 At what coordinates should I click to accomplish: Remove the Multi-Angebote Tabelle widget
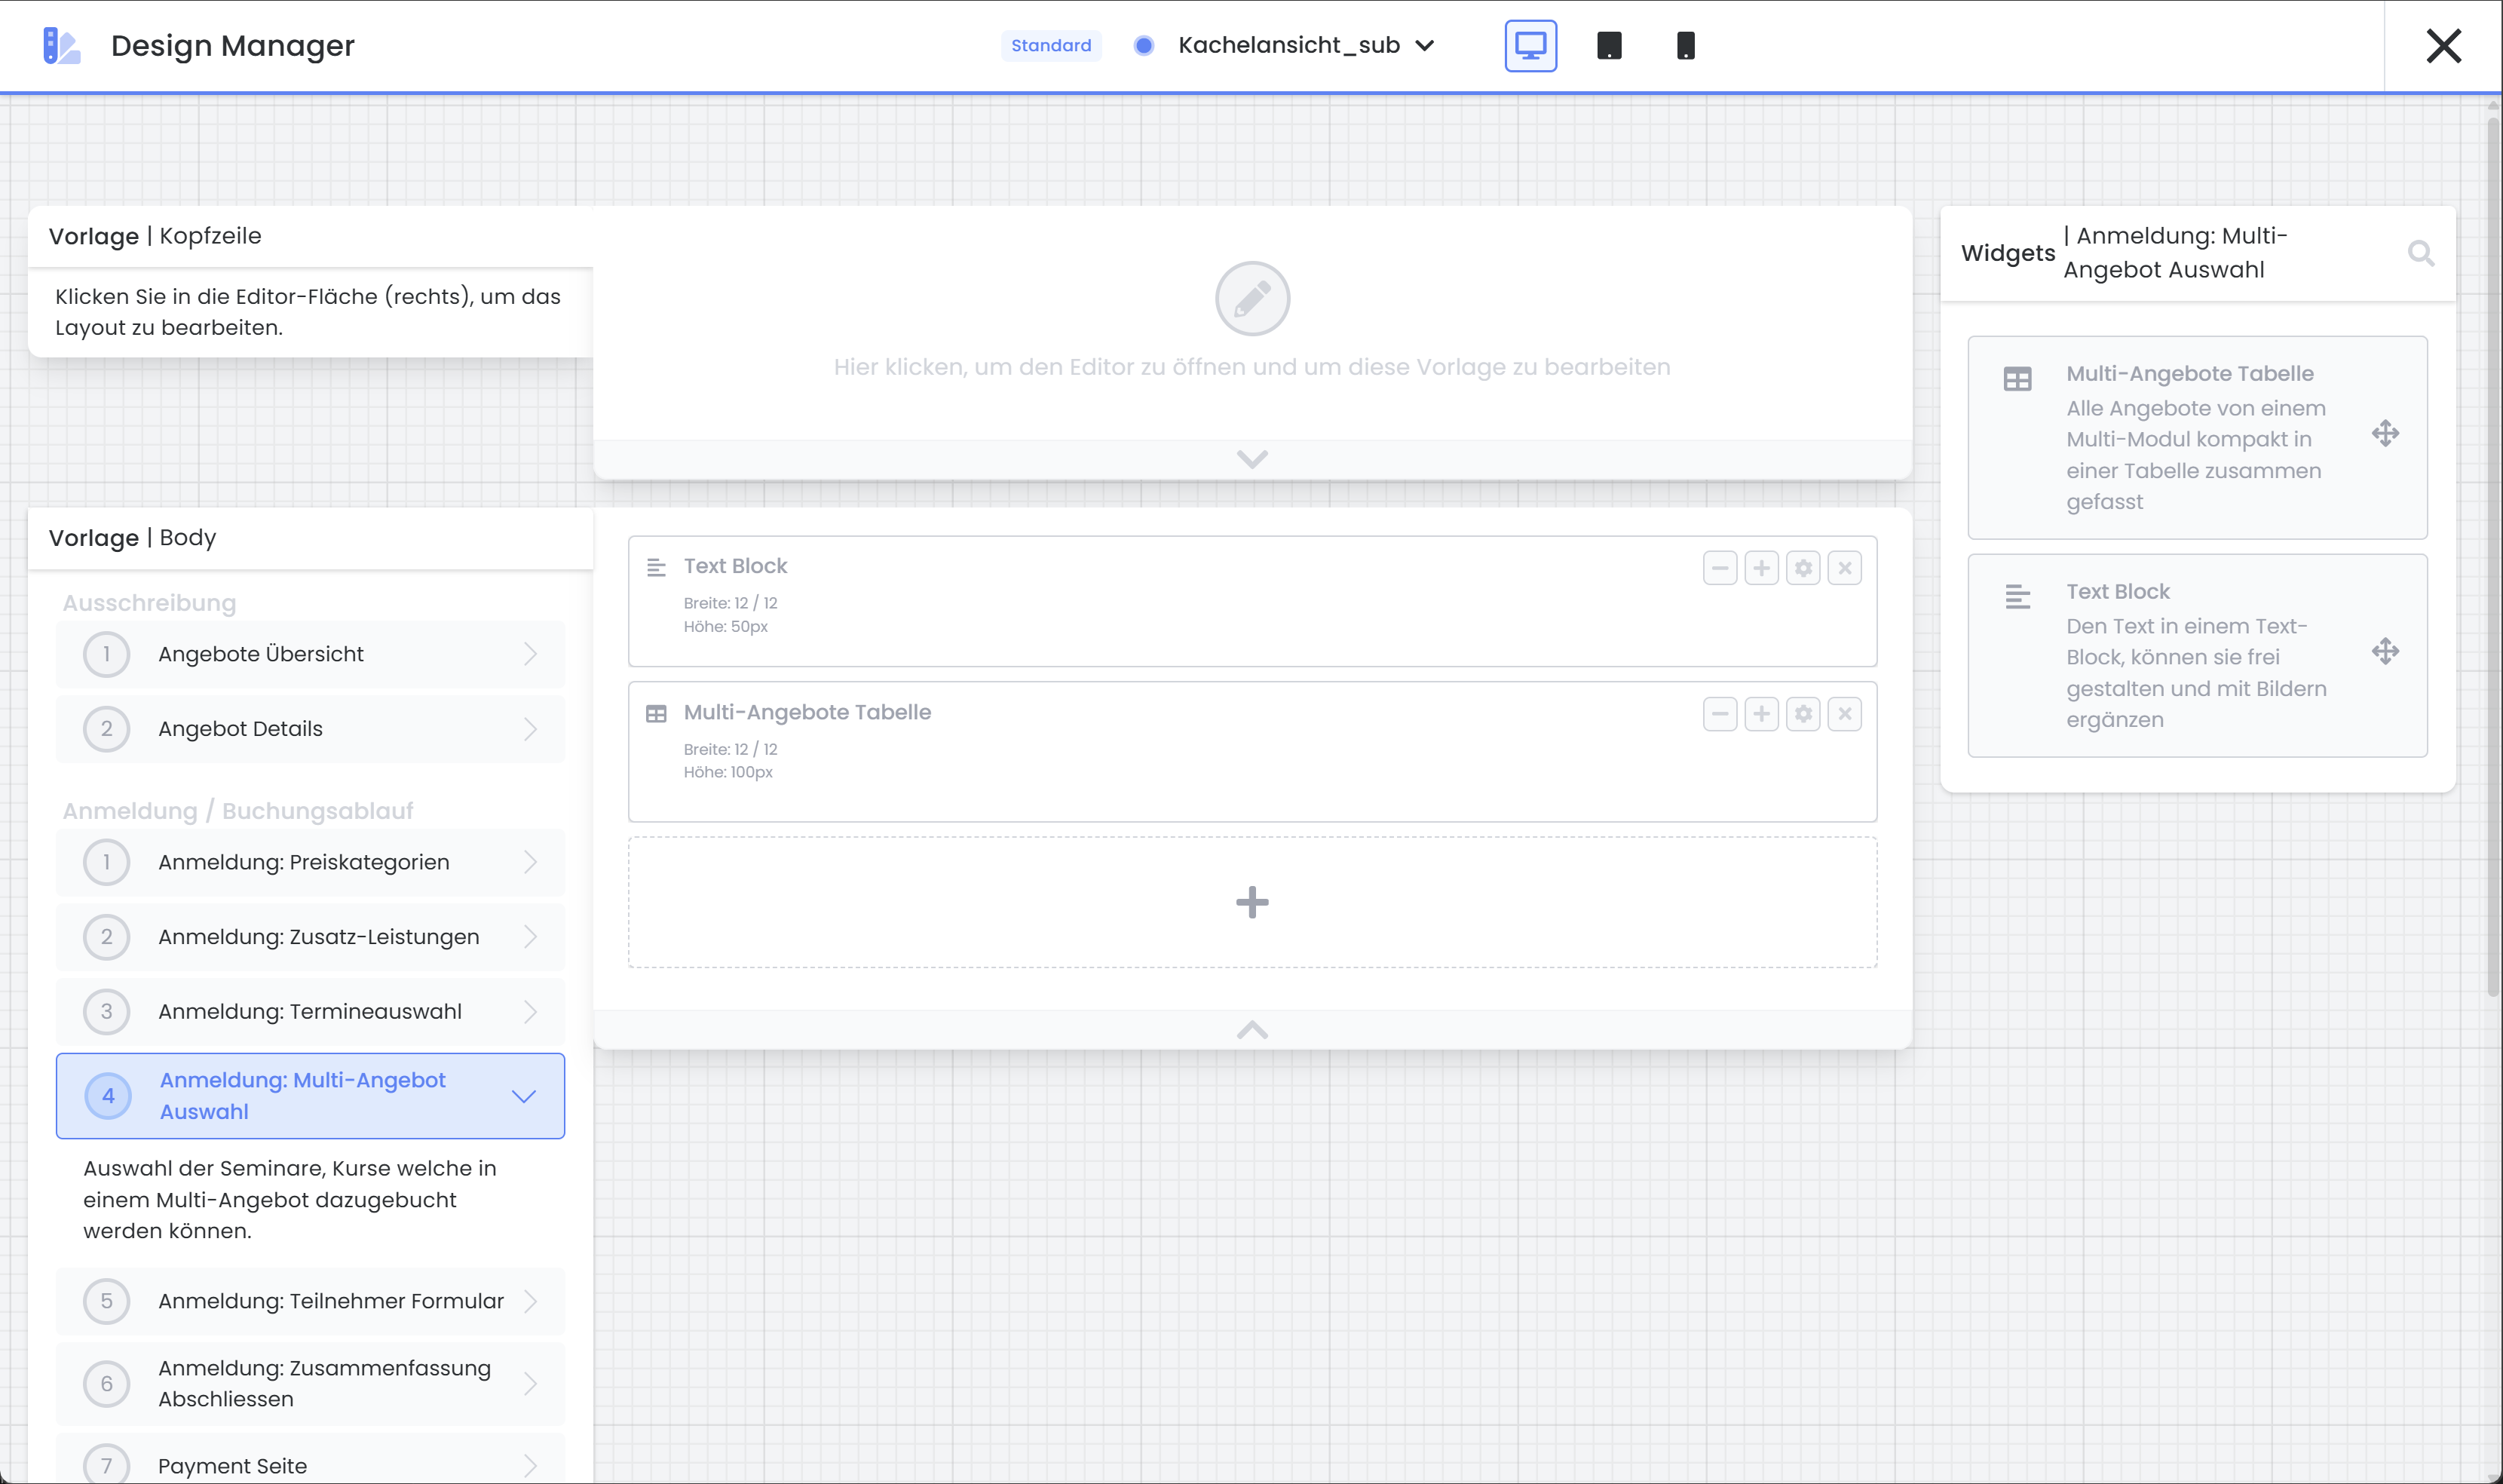pos(1844,714)
